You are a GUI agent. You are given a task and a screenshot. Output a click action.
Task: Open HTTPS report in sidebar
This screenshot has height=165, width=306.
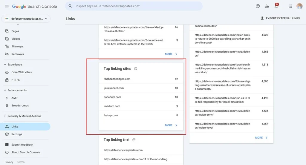16,80
